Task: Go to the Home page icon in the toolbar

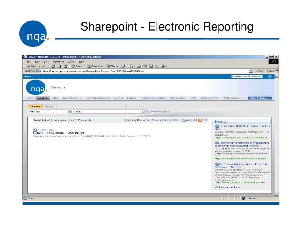Action: [65, 66]
